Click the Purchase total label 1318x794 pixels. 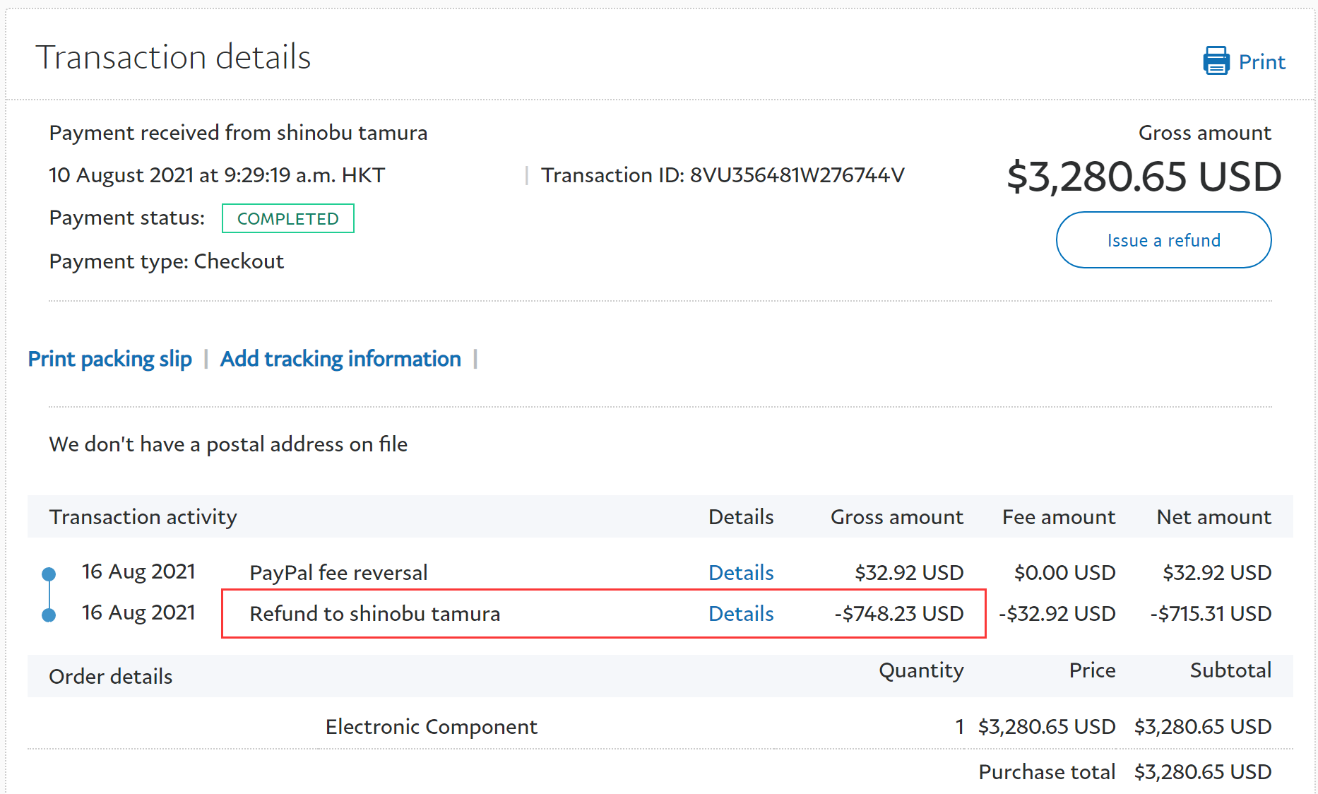[1047, 772]
